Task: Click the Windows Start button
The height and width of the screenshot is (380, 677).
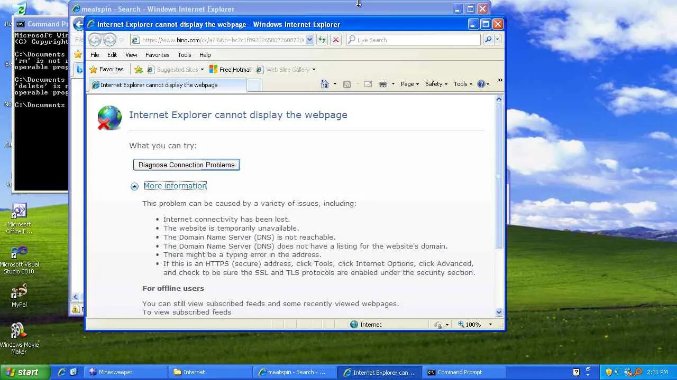Action: (25, 372)
